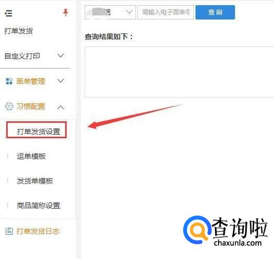Screen dimensions: 274x259
Task: Collapse sidebar with the menu fold icon
Action: tap(8, 13)
